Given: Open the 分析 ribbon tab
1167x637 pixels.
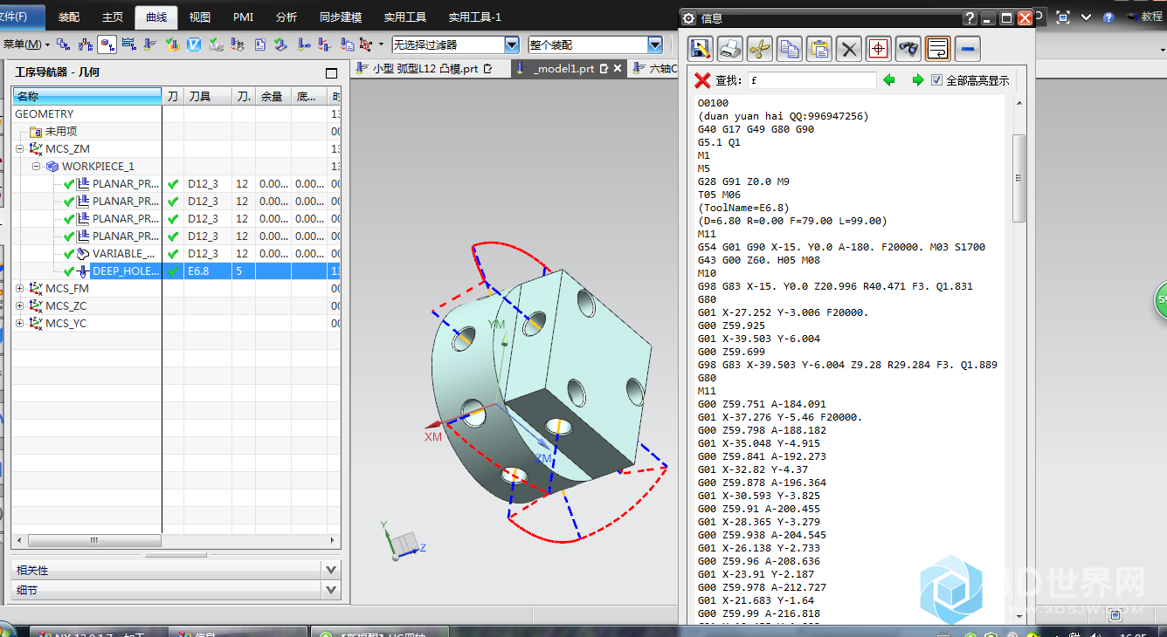Looking at the screenshot, I should tap(287, 17).
